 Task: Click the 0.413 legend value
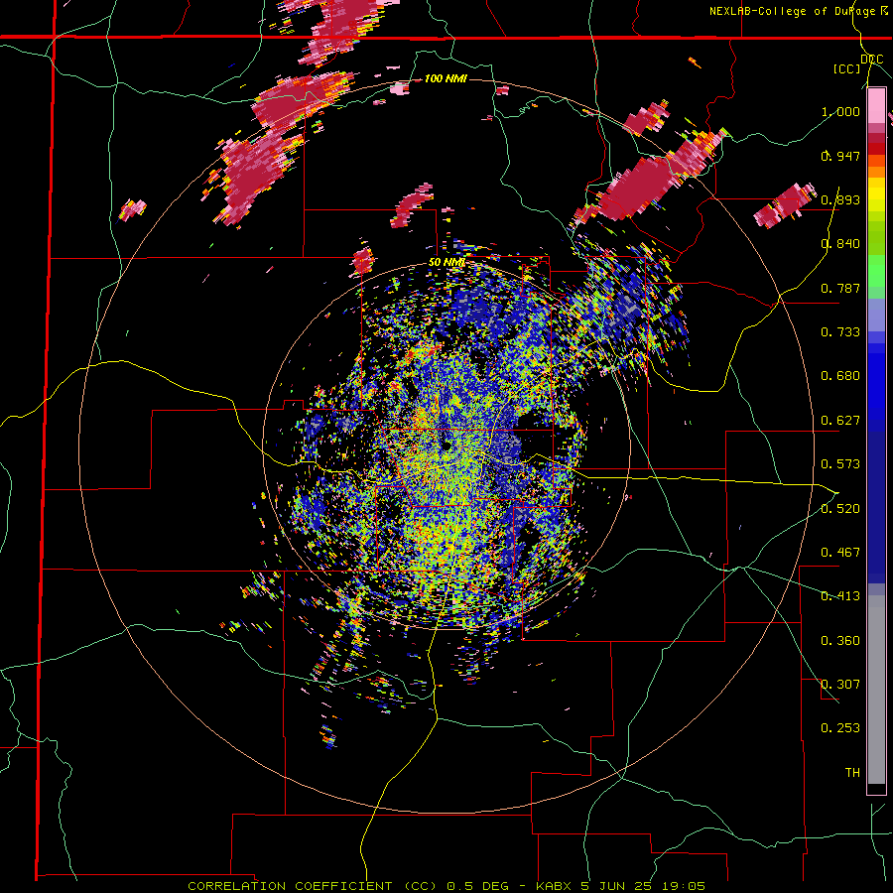[x=840, y=596]
